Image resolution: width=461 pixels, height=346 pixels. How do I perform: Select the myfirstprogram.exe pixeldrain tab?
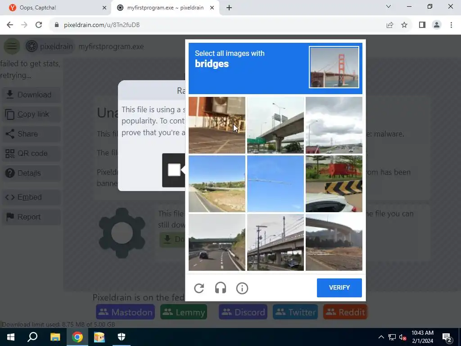pyautogui.click(x=165, y=8)
